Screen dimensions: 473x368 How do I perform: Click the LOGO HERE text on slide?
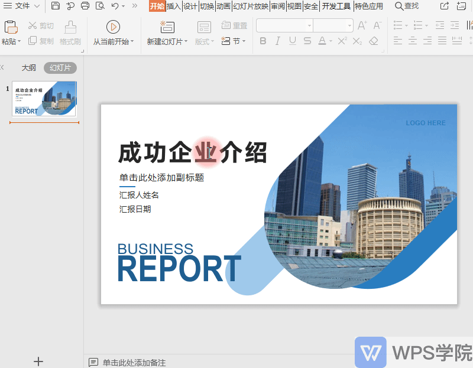[426, 123]
